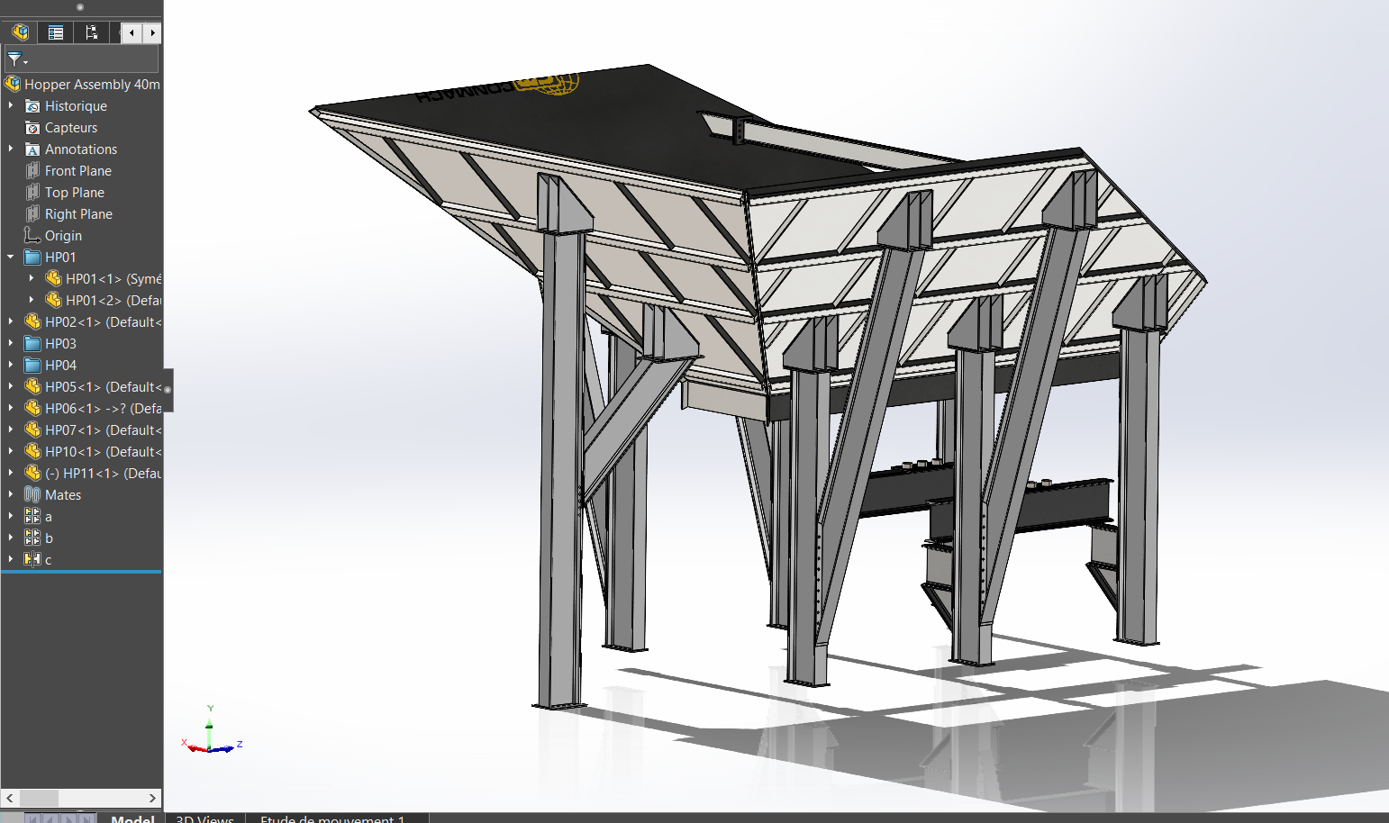Click the pattern icon for item a
Screen dimensions: 1389x823
point(32,516)
